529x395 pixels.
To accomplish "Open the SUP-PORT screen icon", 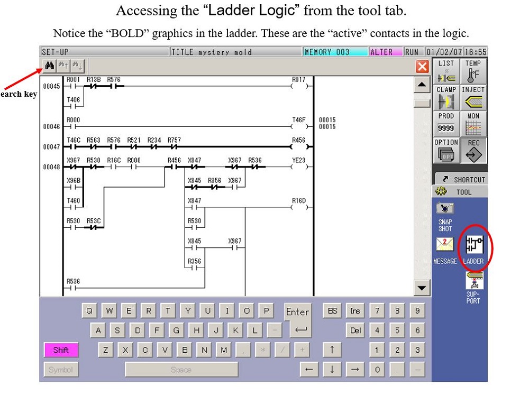I will tap(475, 281).
